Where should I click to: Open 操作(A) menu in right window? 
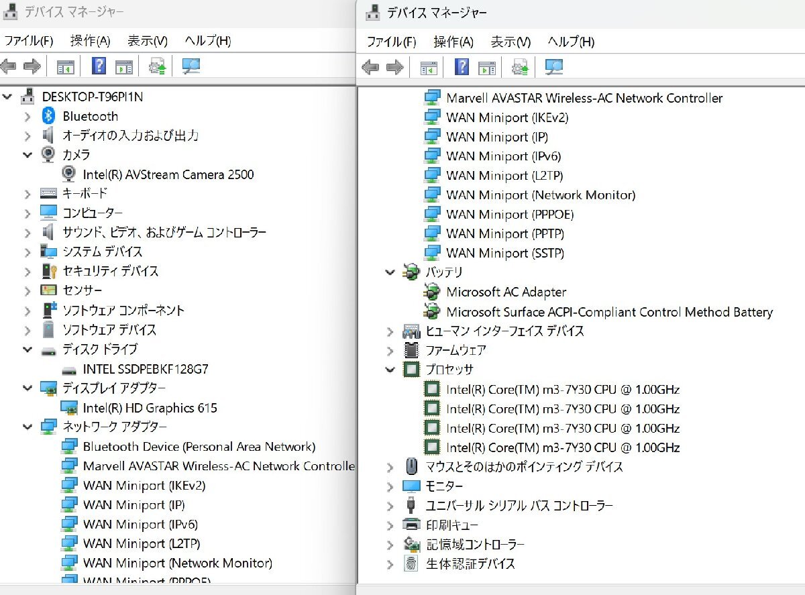(453, 42)
